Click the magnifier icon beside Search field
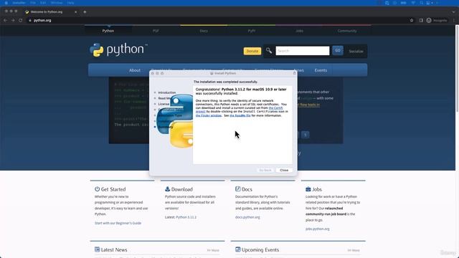This screenshot has width=459, height=258. pyautogui.click(x=269, y=51)
